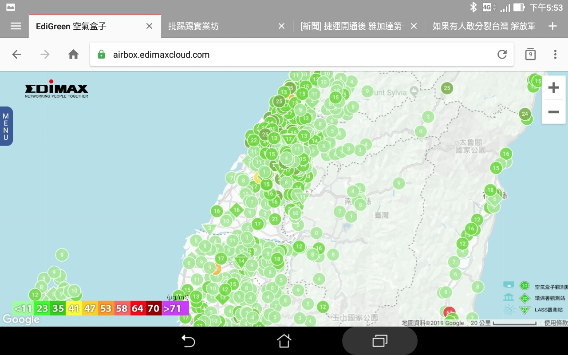Zoom in the map with the plus button
This screenshot has height=355, width=568.
[x=553, y=88]
